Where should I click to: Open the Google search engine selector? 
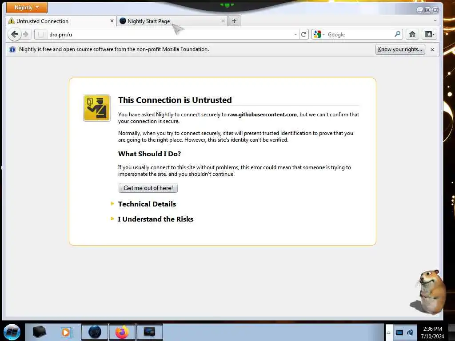point(319,35)
